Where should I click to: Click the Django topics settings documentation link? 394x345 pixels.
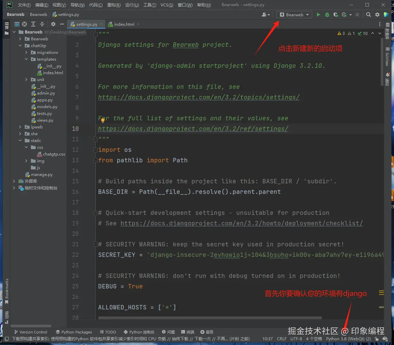199,97
